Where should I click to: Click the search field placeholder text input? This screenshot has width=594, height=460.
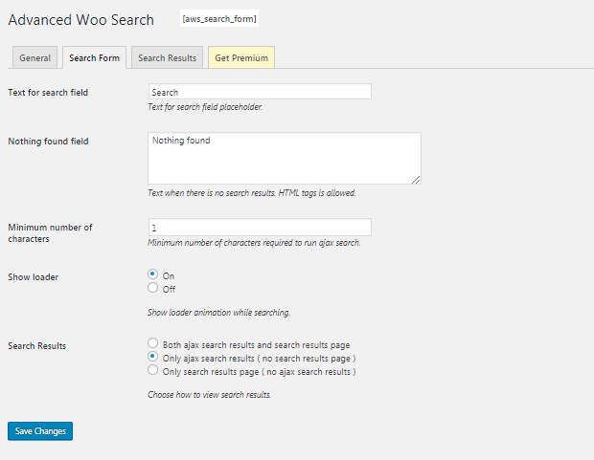point(260,92)
